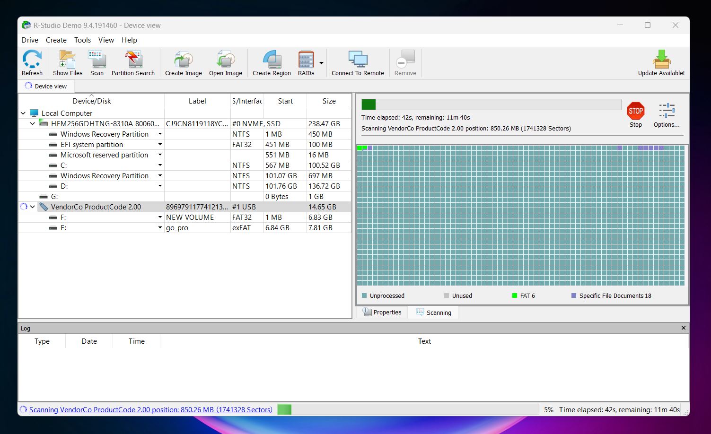Collapse the VendorCo ProductCode node
Viewport: 711px width, 434px height.
(33, 207)
